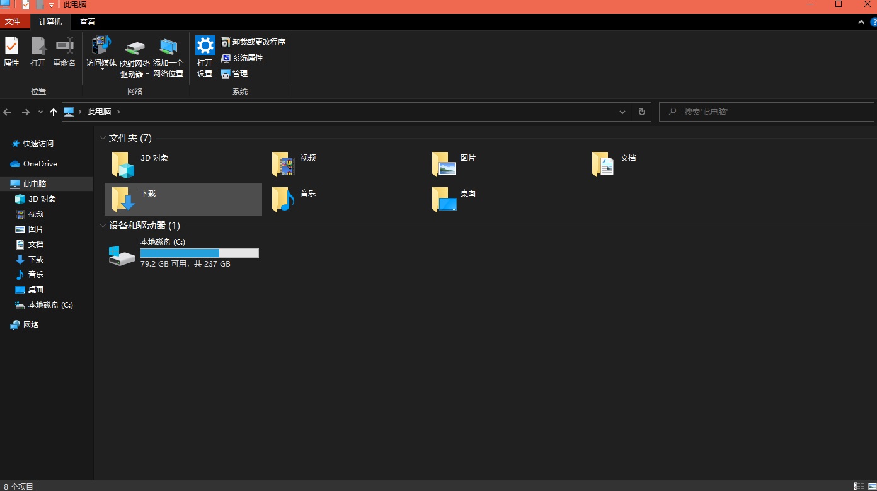877x491 pixels.
Task: Collapse the ribbon with the chevron
Action: (x=861, y=22)
